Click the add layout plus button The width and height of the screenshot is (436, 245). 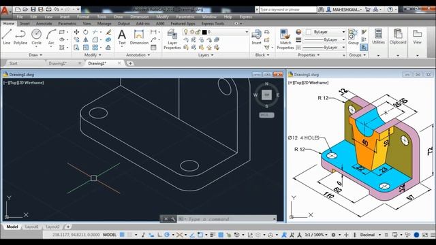[x=68, y=227]
